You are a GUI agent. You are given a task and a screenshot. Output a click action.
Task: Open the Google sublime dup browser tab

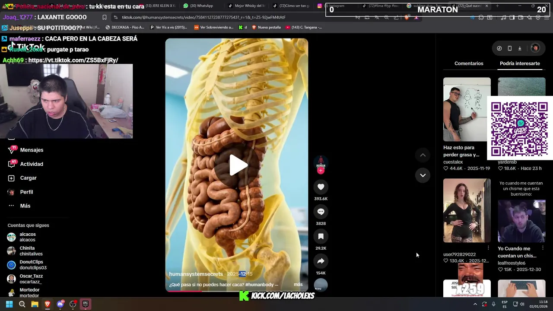[426, 6]
